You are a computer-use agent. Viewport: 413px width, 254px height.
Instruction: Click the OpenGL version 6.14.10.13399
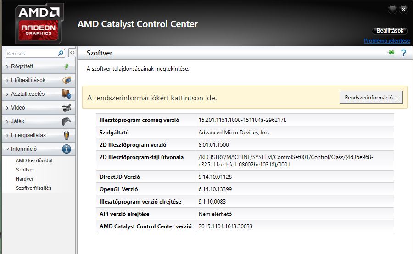[x=215, y=189]
